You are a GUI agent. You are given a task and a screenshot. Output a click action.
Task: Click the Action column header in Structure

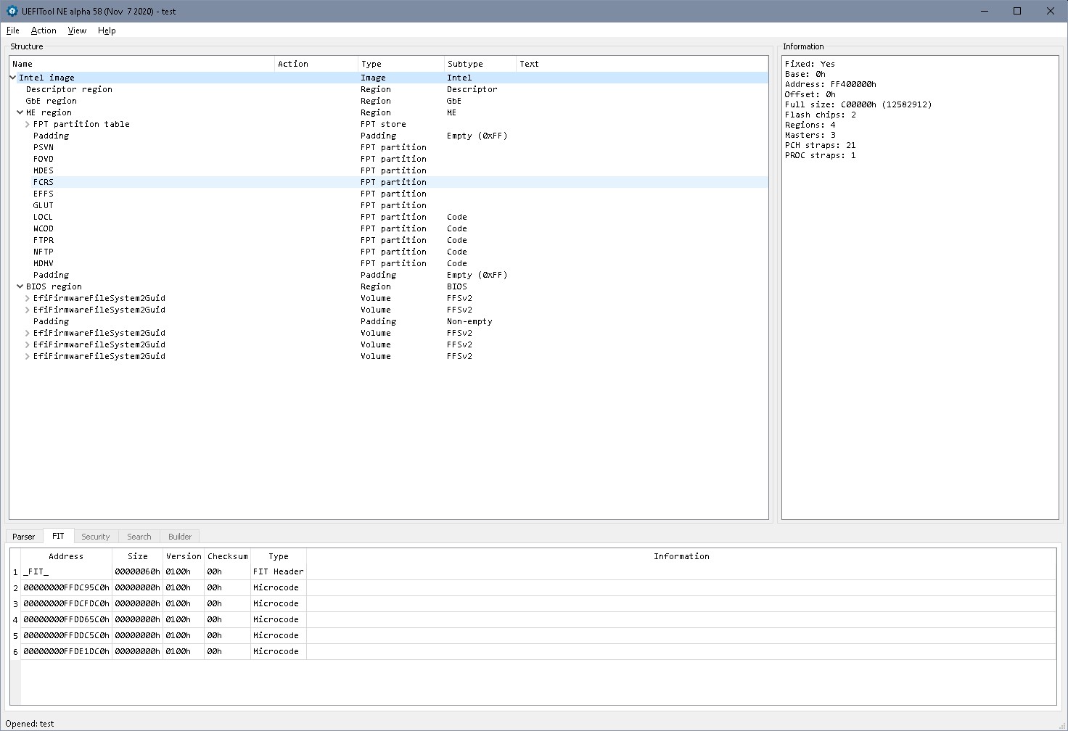(316, 64)
